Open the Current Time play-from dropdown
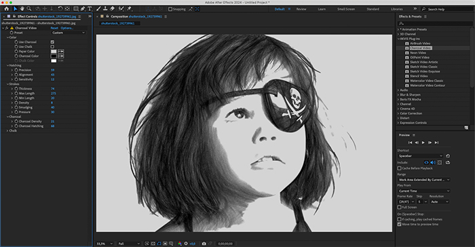Viewport: 475px width, 247px height. [424, 191]
